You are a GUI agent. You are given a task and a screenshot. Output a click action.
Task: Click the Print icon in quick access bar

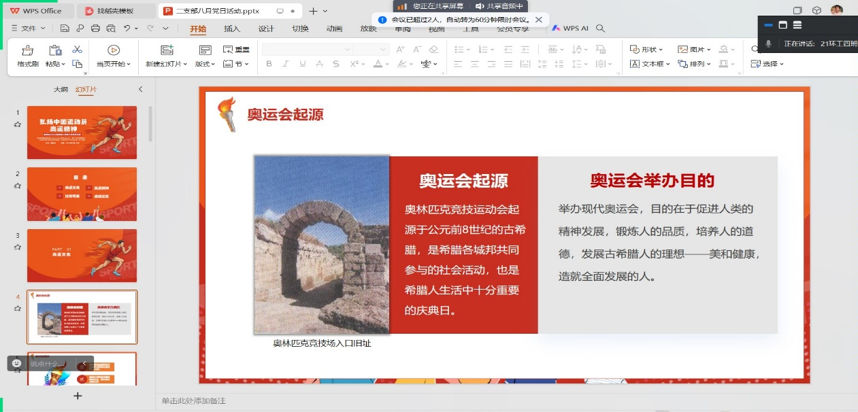click(x=96, y=29)
